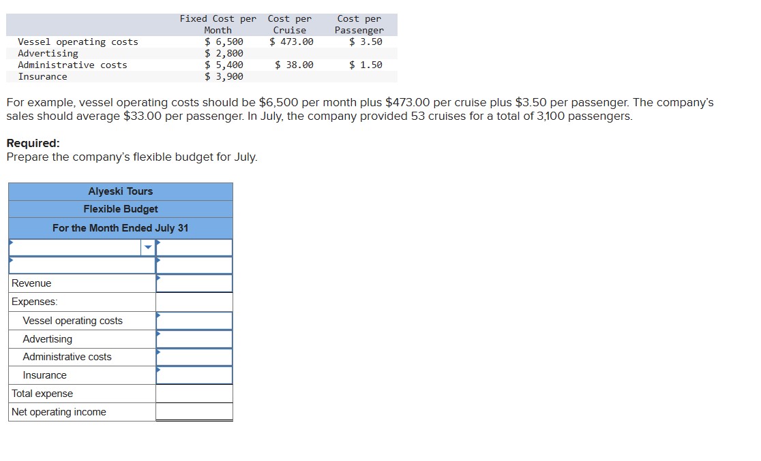Click the Net operating income amount cell

[194, 411]
